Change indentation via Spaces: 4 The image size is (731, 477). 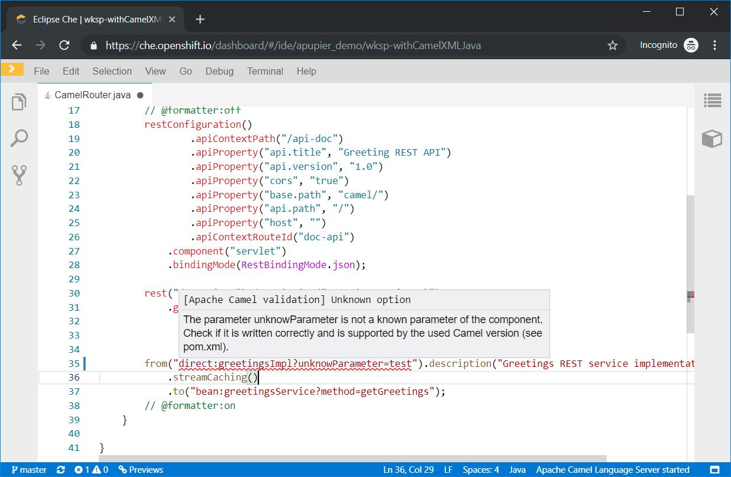tap(481, 470)
